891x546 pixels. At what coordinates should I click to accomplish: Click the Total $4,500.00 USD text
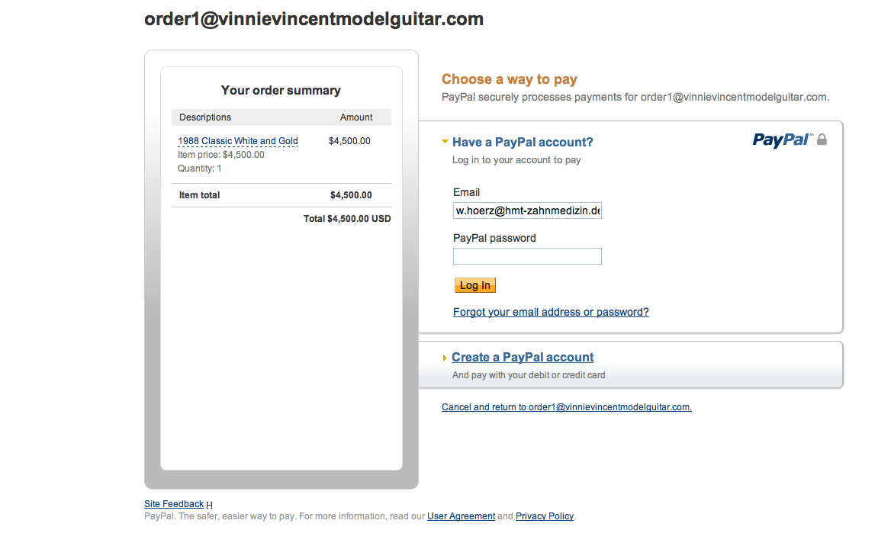tap(347, 219)
